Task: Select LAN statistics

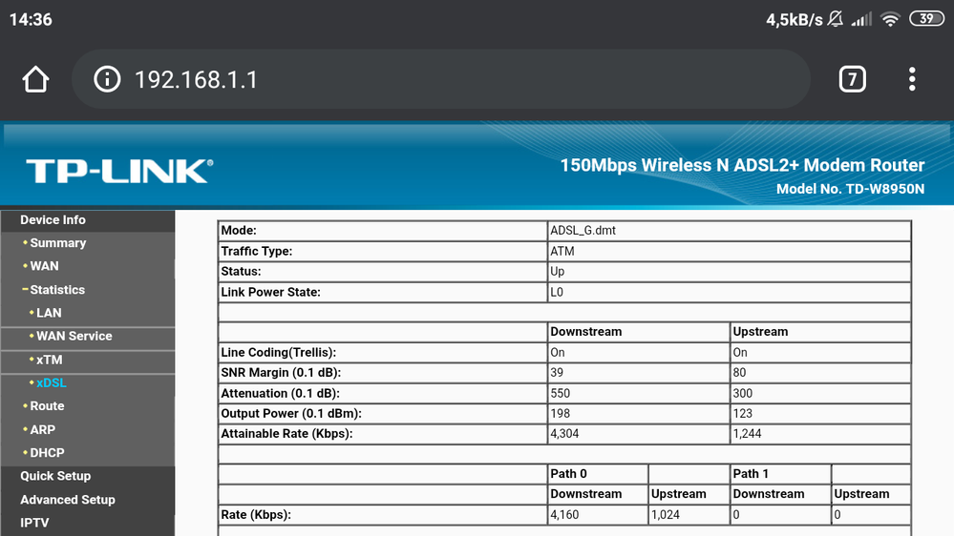Action: pos(49,313)
